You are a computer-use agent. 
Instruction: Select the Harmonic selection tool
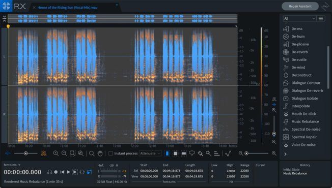217,153
